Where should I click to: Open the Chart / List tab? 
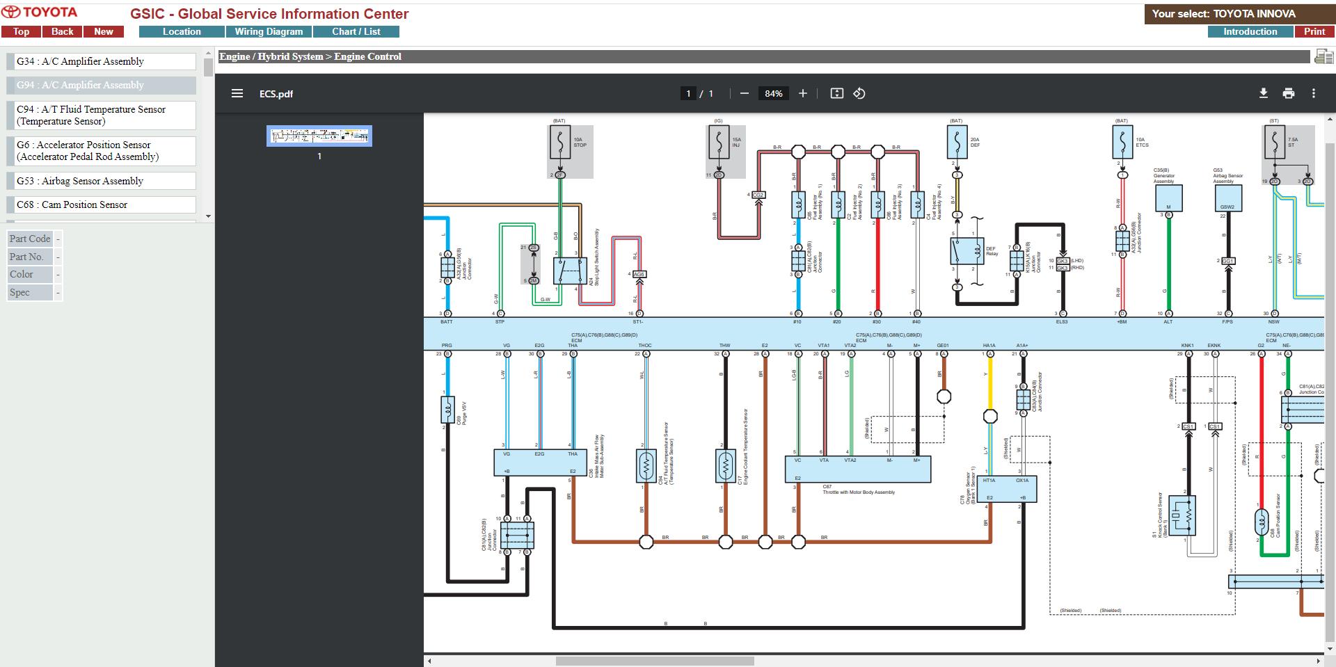click(x=356, y=31)
